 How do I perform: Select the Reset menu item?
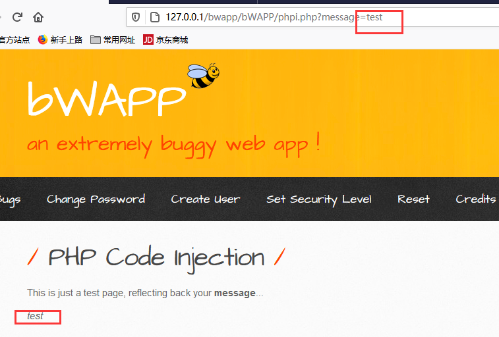point(413,199)
